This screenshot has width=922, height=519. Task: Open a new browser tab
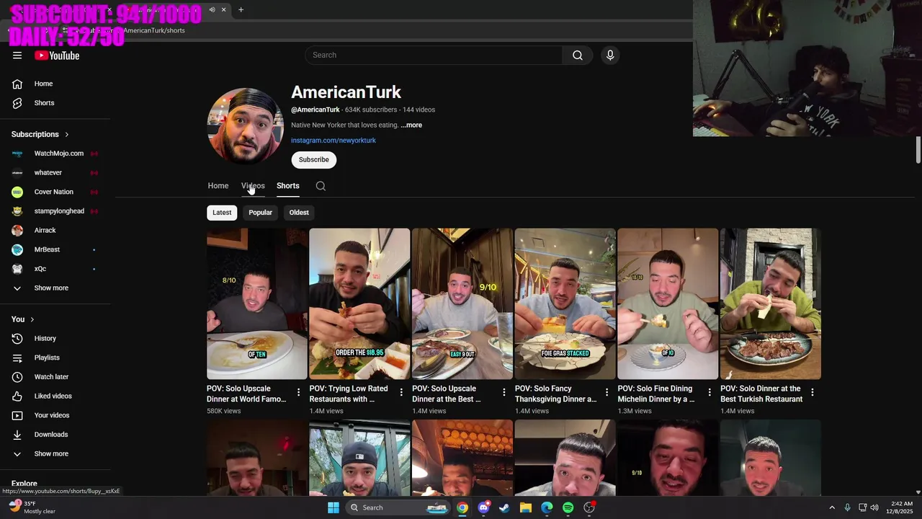(x=241, y=9)
